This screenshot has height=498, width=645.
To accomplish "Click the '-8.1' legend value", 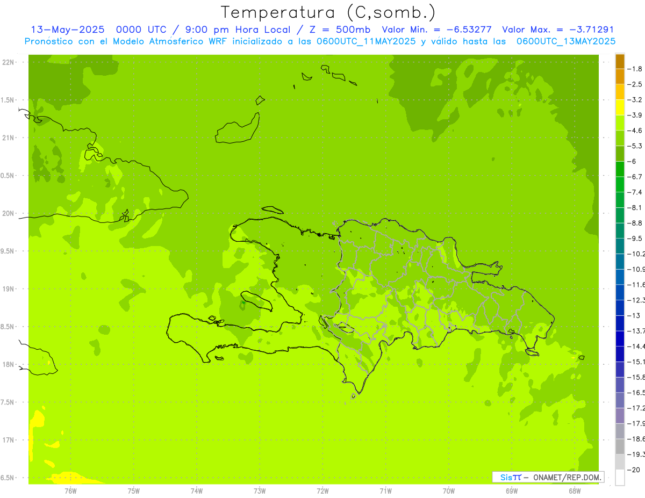I will [635, 207].
